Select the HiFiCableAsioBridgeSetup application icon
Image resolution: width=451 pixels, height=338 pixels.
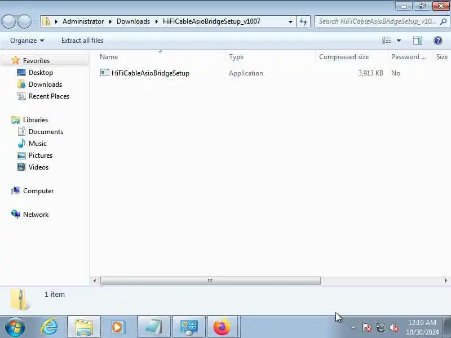tap(105, 73)
